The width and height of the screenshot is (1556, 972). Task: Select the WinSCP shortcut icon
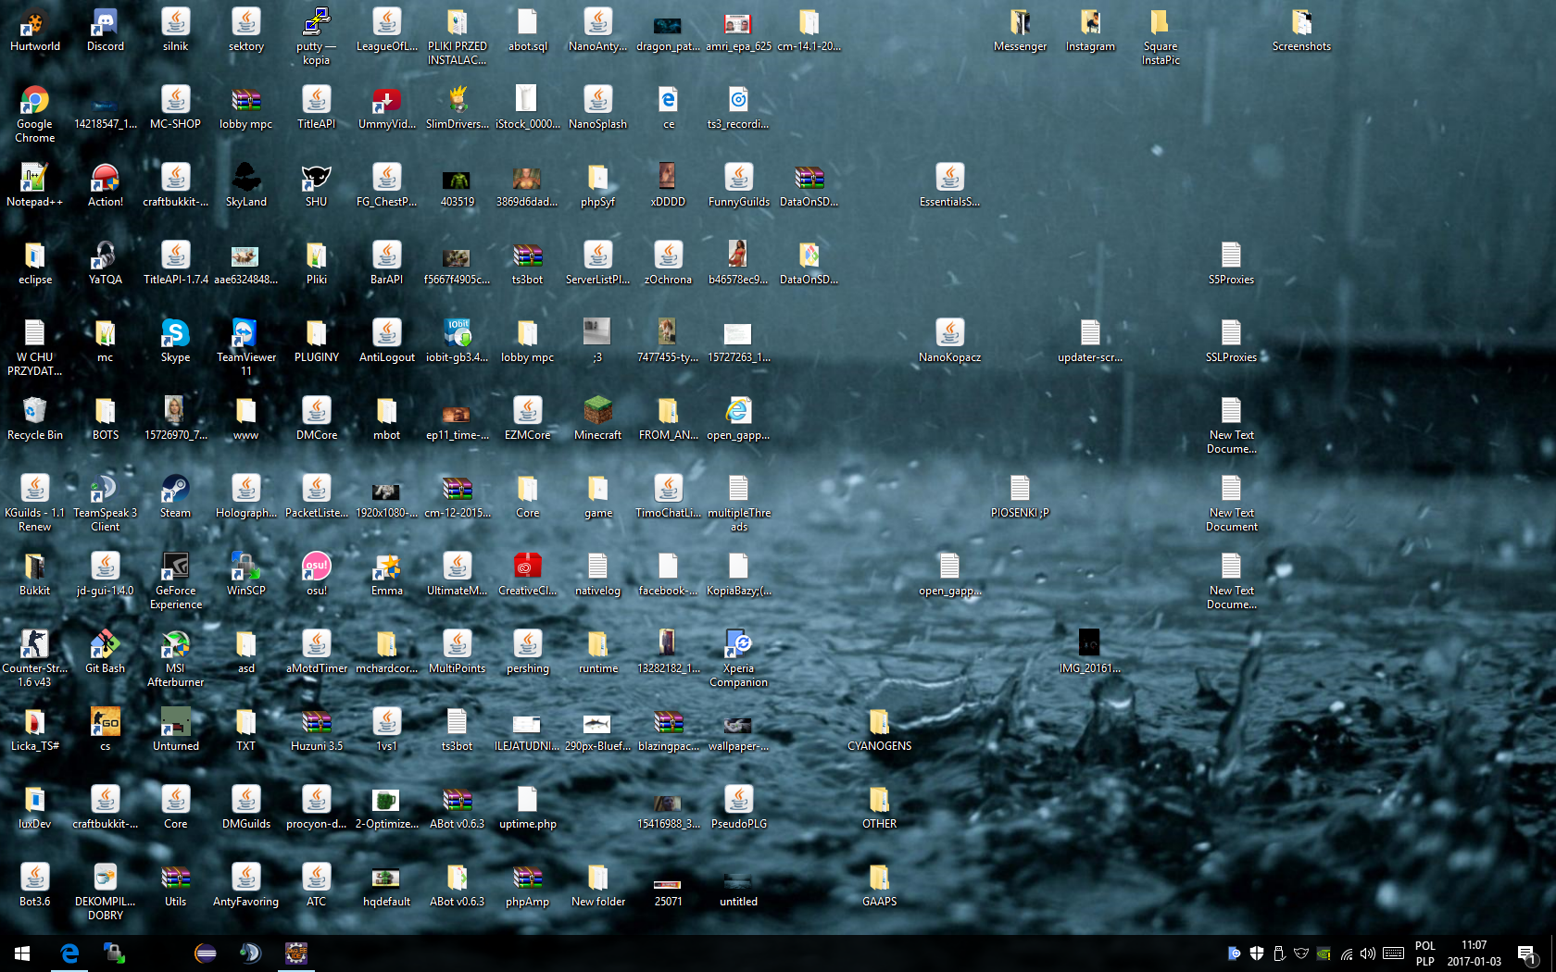[245, 567]
